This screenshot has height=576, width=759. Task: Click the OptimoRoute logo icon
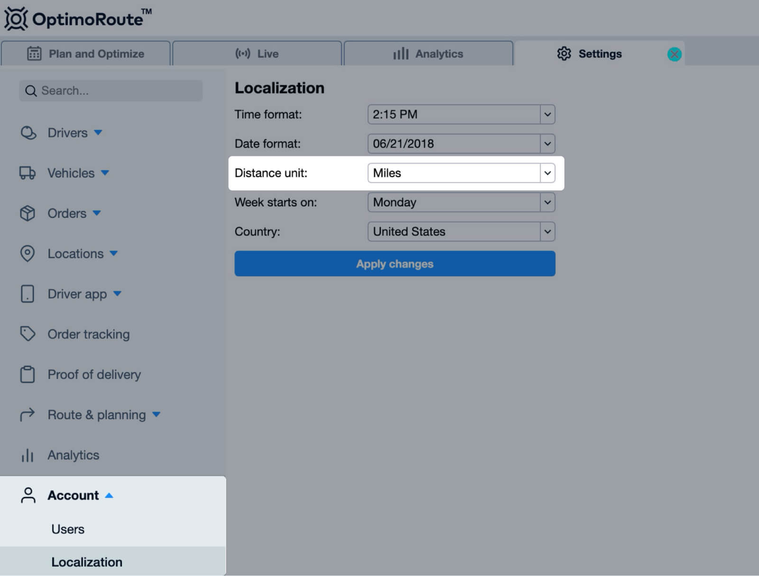16,19
